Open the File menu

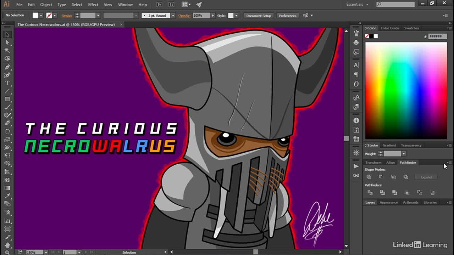(x=19, y=5)
